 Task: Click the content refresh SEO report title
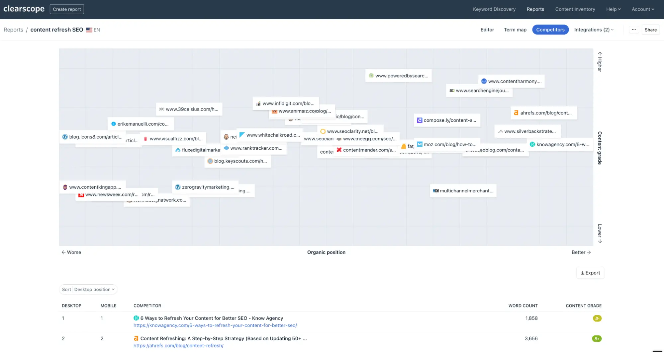[57, 30]
